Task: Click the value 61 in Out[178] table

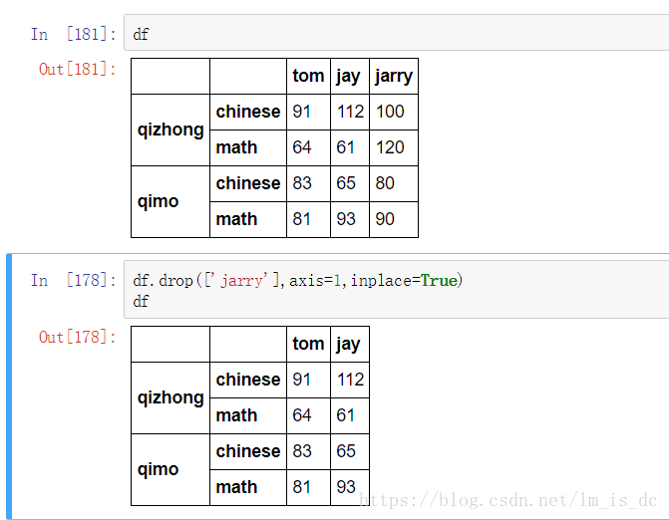Action: point(350,416)
